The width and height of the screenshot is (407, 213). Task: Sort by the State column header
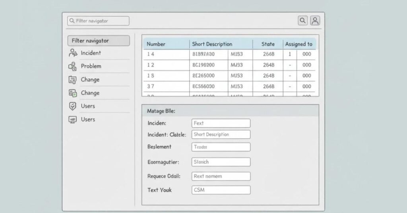(x=268, y=44)
